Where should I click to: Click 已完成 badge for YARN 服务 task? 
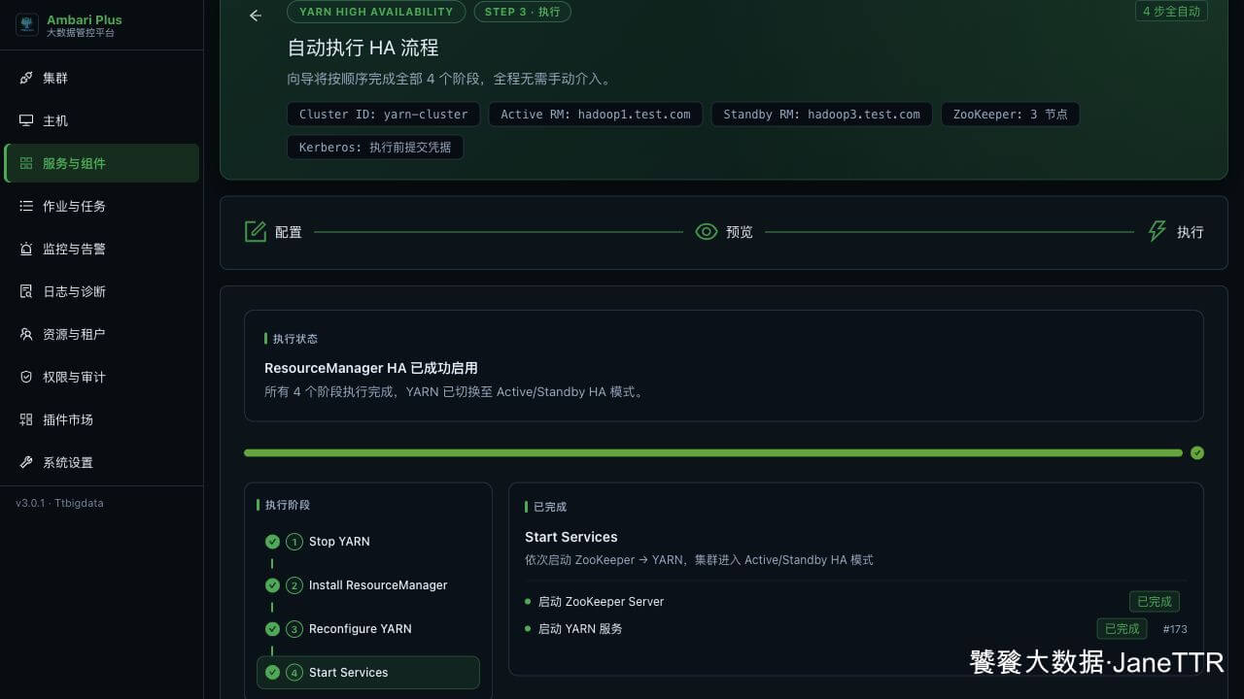[1122, 629]
